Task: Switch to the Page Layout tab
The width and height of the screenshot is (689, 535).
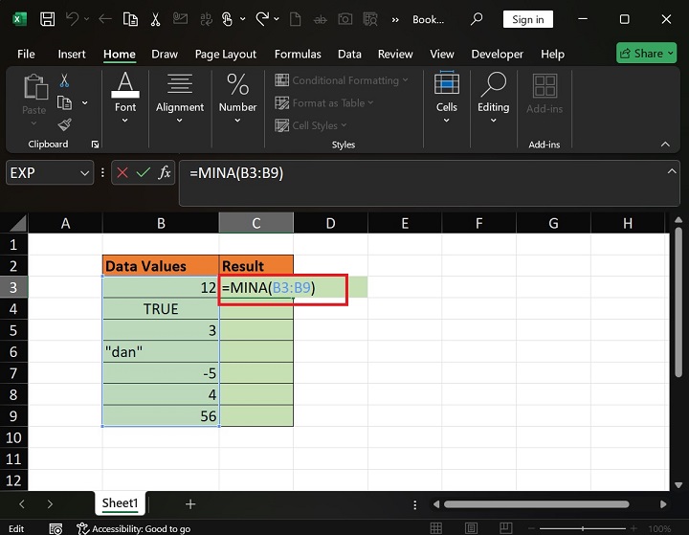Action: (226, 55)
